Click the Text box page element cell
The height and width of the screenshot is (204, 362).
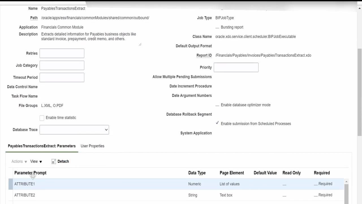tap(226, 195)
